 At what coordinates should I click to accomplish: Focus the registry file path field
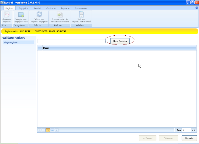click(72, 41)
